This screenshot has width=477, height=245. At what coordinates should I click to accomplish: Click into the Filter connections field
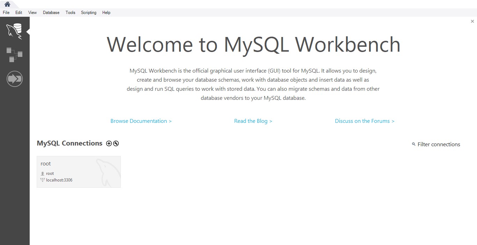tap(439, 144)
